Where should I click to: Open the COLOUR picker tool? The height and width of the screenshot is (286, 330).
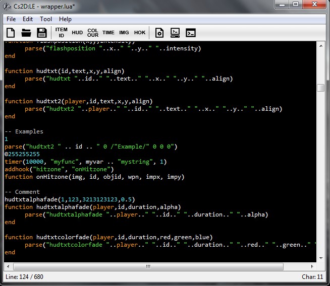[93, 33]
